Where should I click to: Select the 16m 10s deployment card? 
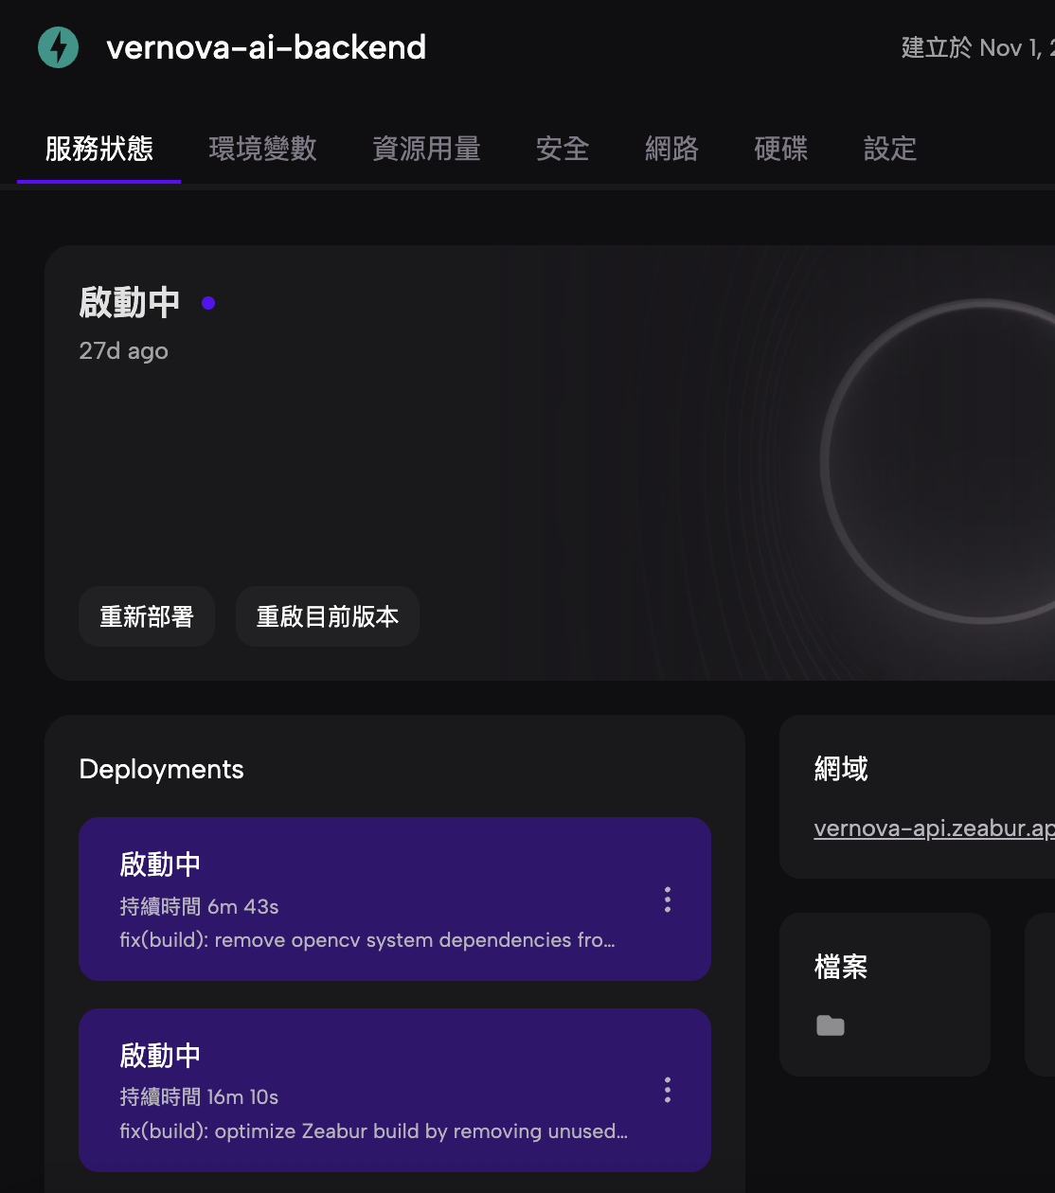tap(395, 1090)
